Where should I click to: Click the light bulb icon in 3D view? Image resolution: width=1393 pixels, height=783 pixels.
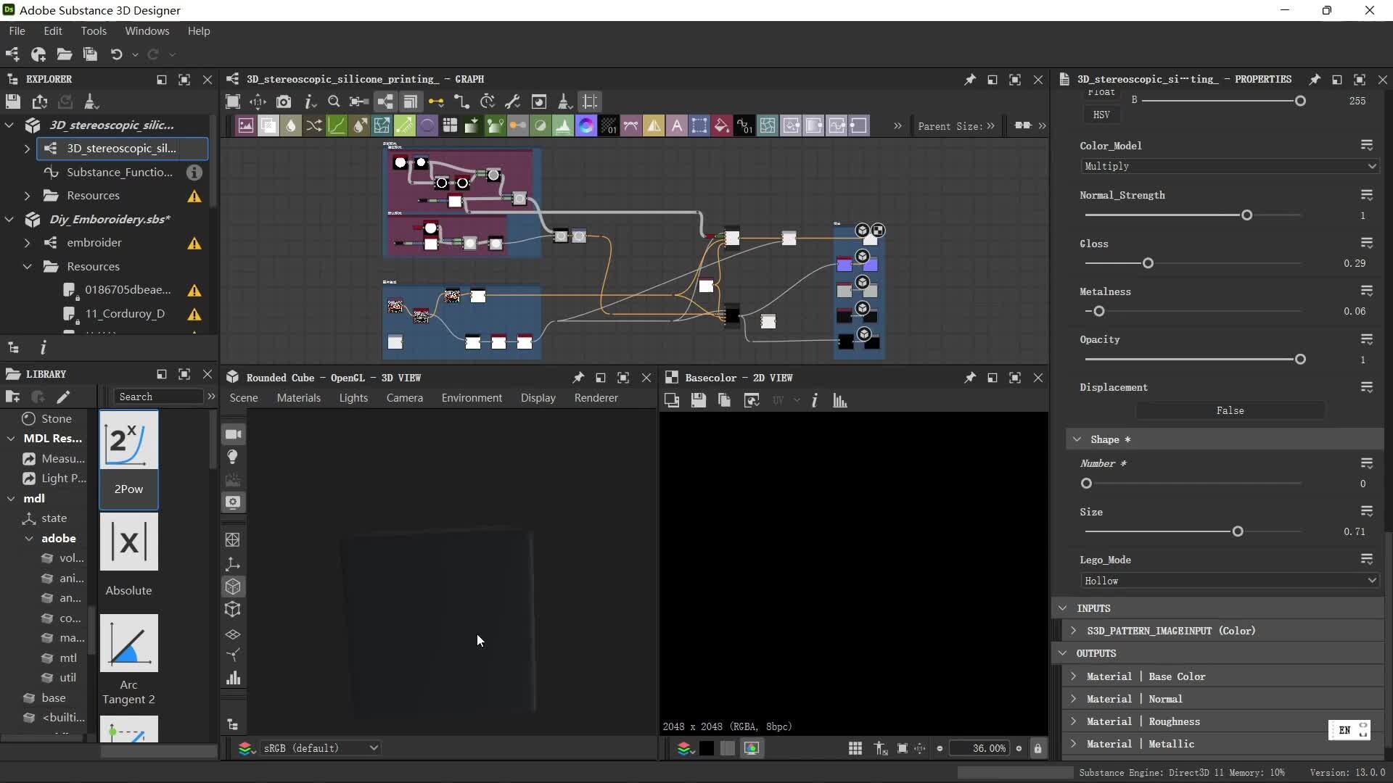point(233,457)
